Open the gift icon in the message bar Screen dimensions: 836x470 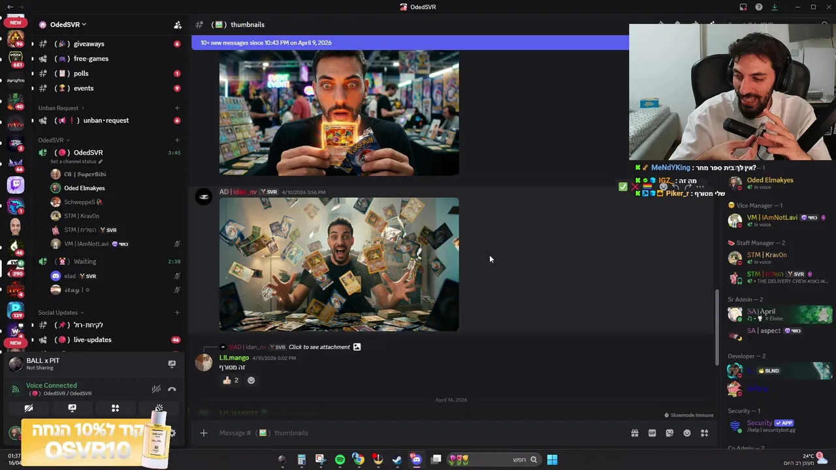[x=635, y=433]
